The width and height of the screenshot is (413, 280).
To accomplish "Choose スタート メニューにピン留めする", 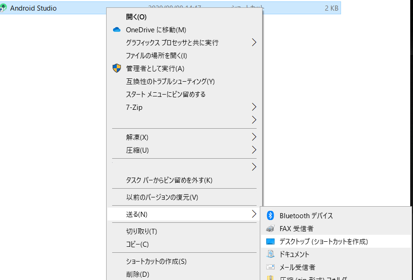I will 166,95.
